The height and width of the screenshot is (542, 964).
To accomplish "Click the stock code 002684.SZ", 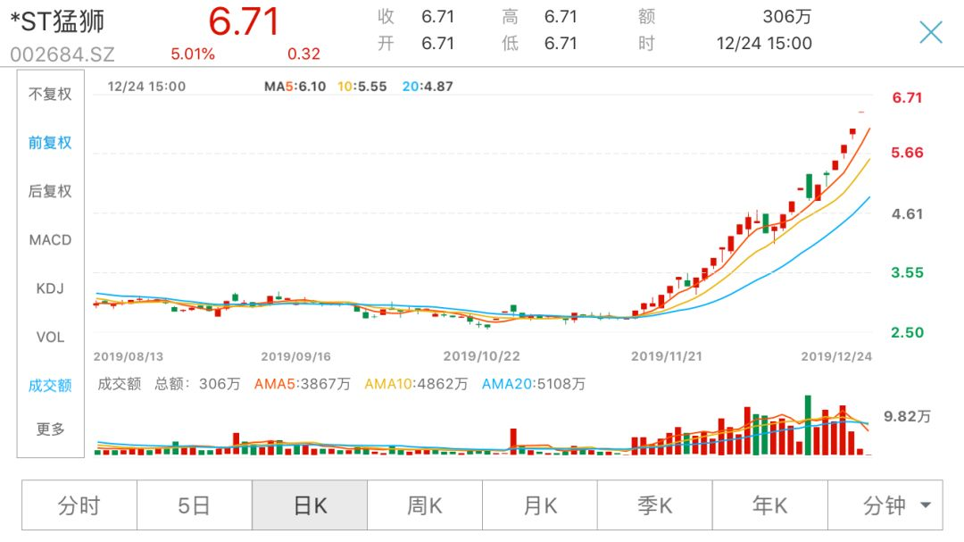I will click(x=62, y=54).
